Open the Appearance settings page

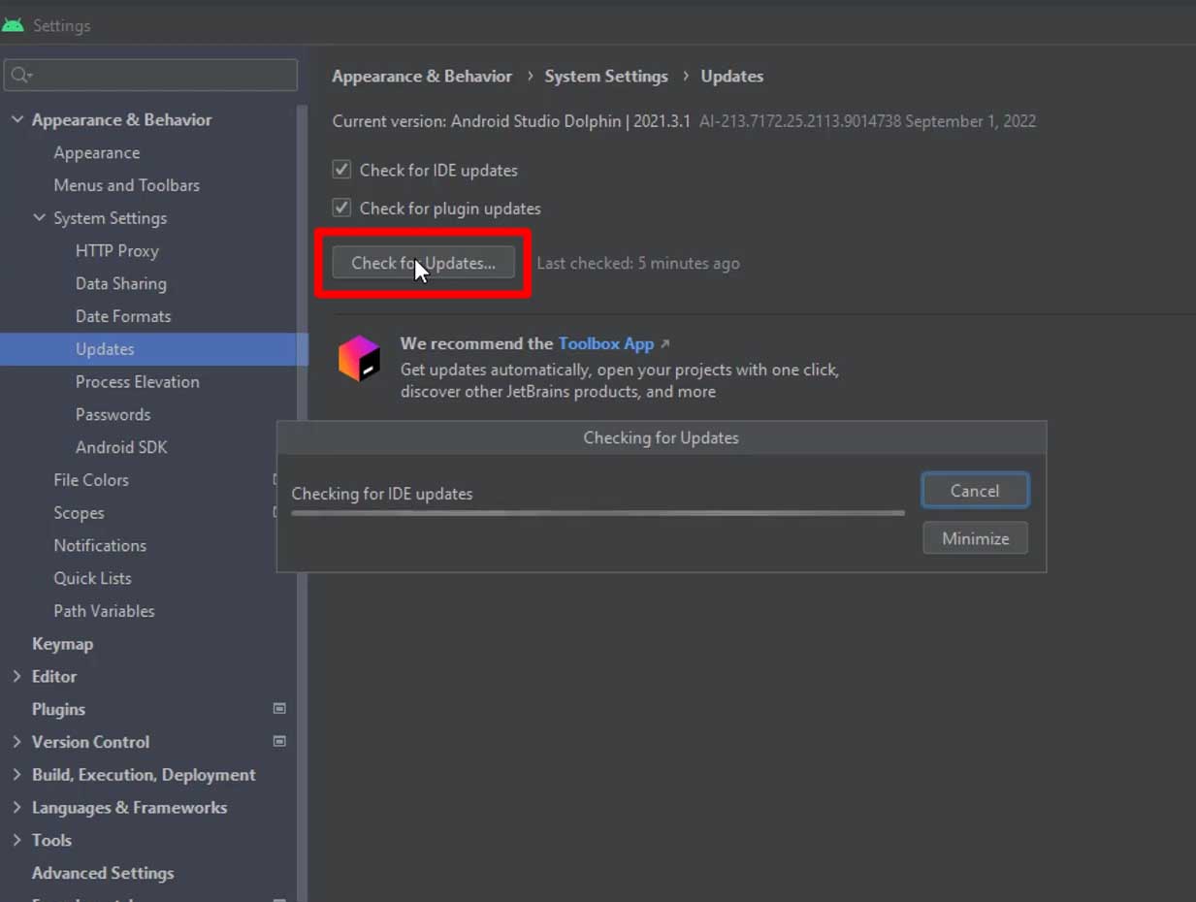click(x=97, y=153)
